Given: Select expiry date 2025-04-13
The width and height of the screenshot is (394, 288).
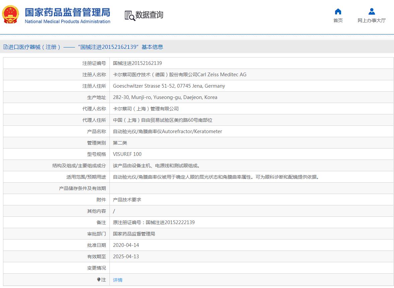Looking at the screenshot, I should point(126,257).
